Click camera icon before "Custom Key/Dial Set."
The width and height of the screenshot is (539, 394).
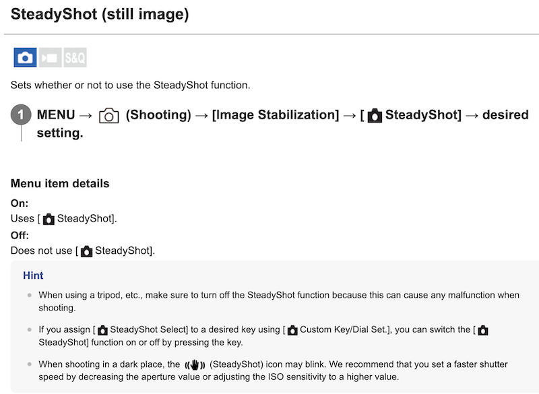point(292,331)
